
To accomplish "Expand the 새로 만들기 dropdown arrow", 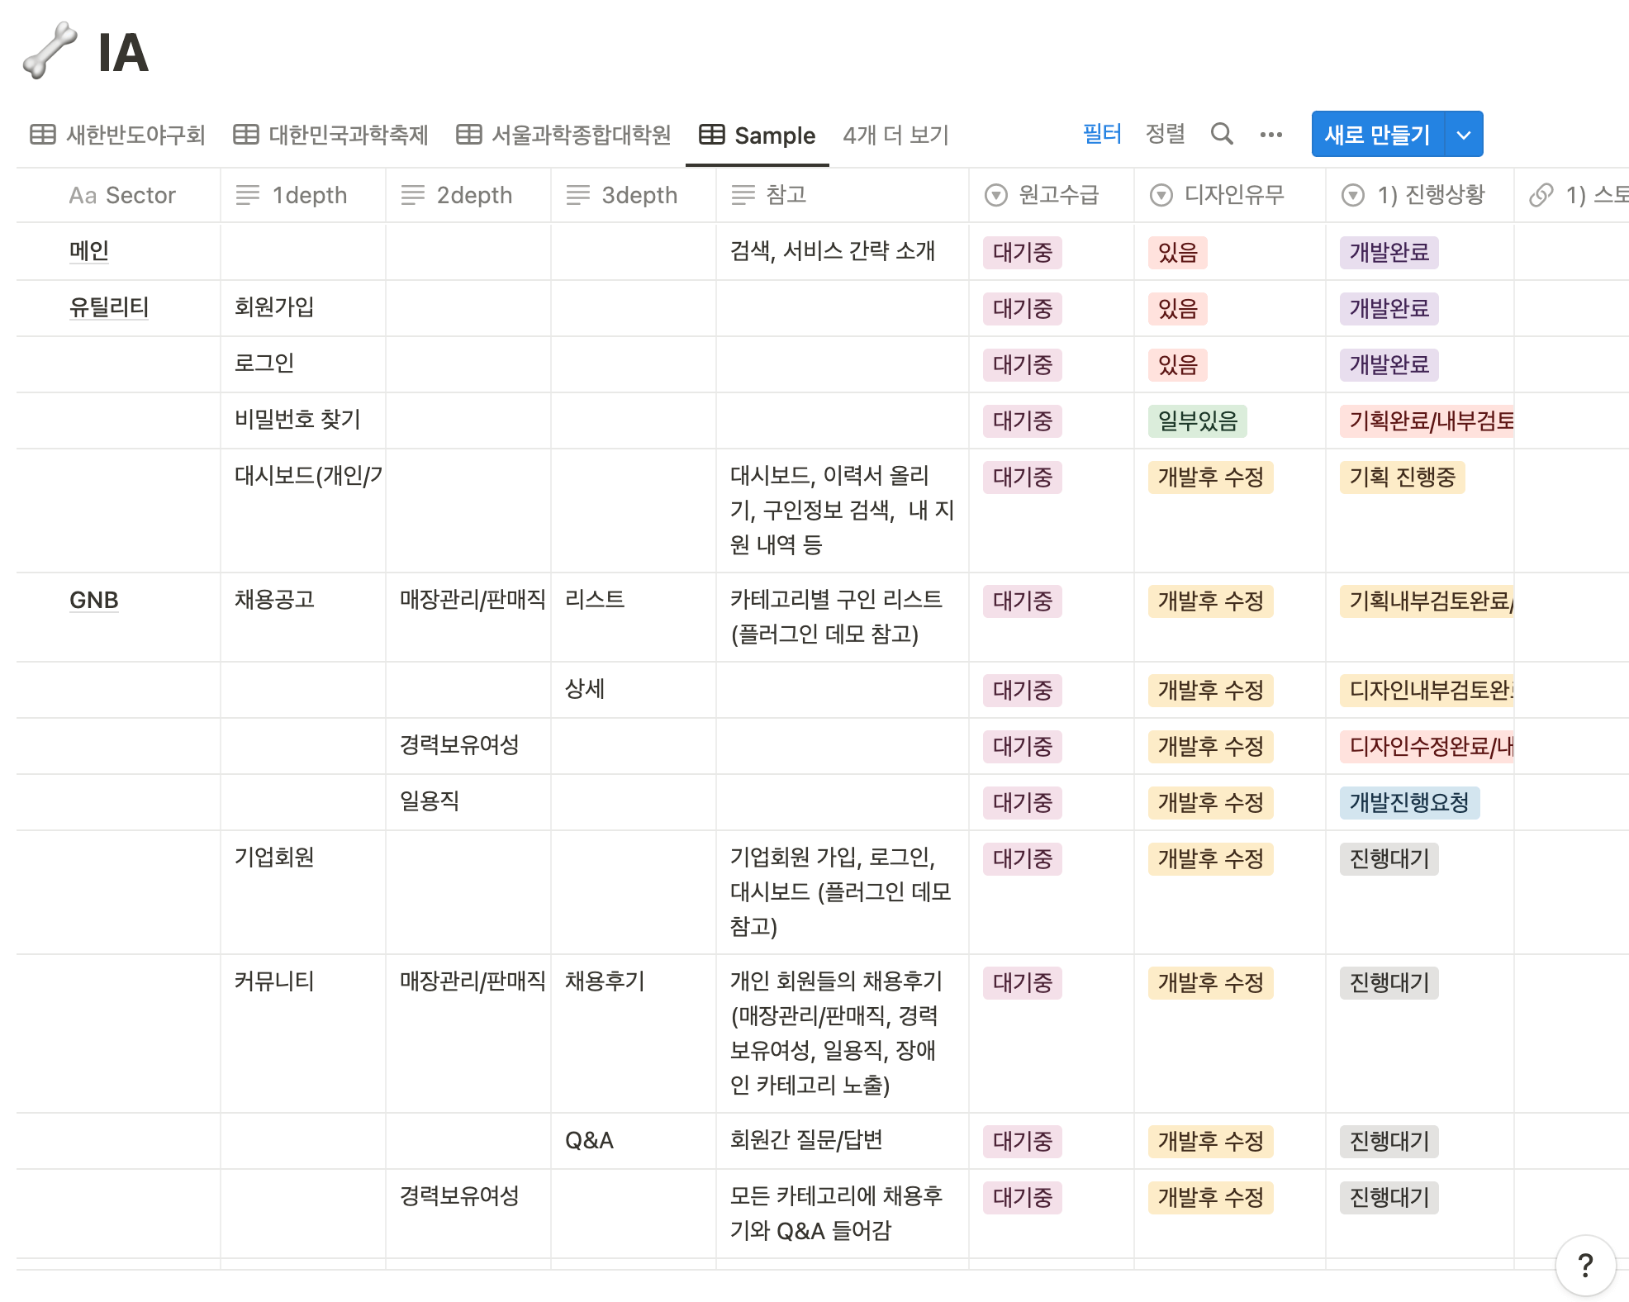I will tap(1464, 135).
